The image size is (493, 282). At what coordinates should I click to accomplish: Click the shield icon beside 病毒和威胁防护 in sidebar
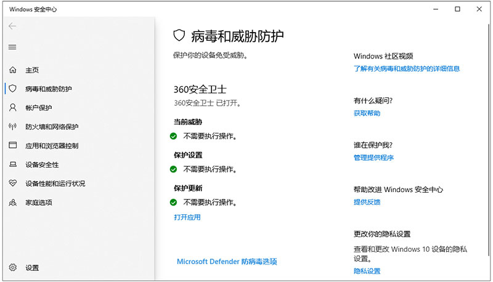(12, 89)
